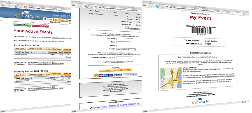Click Download Details for My Festival 2008
Viewport: 252px width, 113px height.
tap(35, 74)
